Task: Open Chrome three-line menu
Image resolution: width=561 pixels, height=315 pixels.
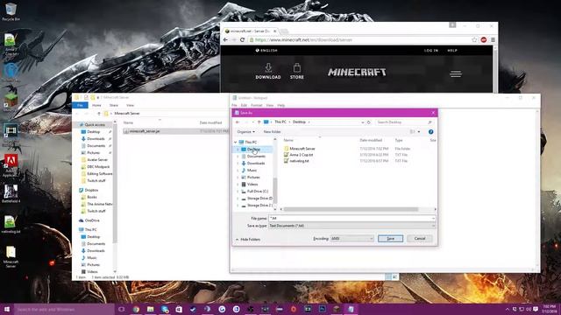Action: point(493,40)
